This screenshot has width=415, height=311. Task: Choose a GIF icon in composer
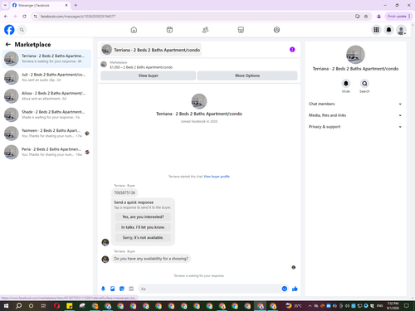[131, 289]
